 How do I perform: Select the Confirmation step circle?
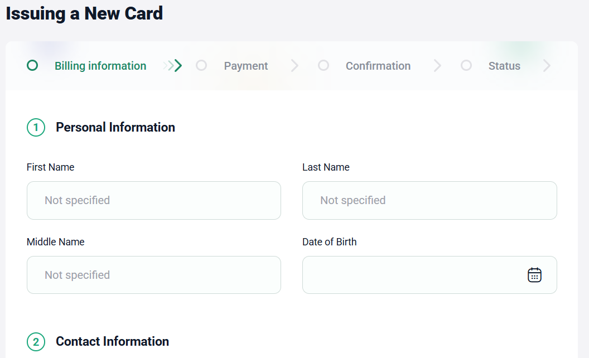click(324, 66)
